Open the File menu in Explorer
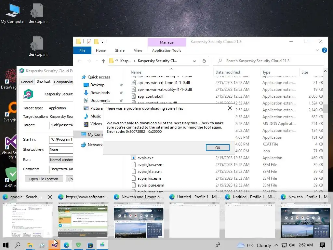Viewport: 333px width, 250px height. (x=82, y=50)
